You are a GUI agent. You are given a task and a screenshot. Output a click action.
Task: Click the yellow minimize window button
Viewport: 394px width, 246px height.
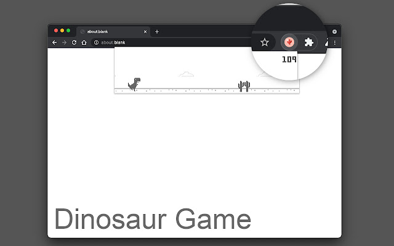point(62,31)
